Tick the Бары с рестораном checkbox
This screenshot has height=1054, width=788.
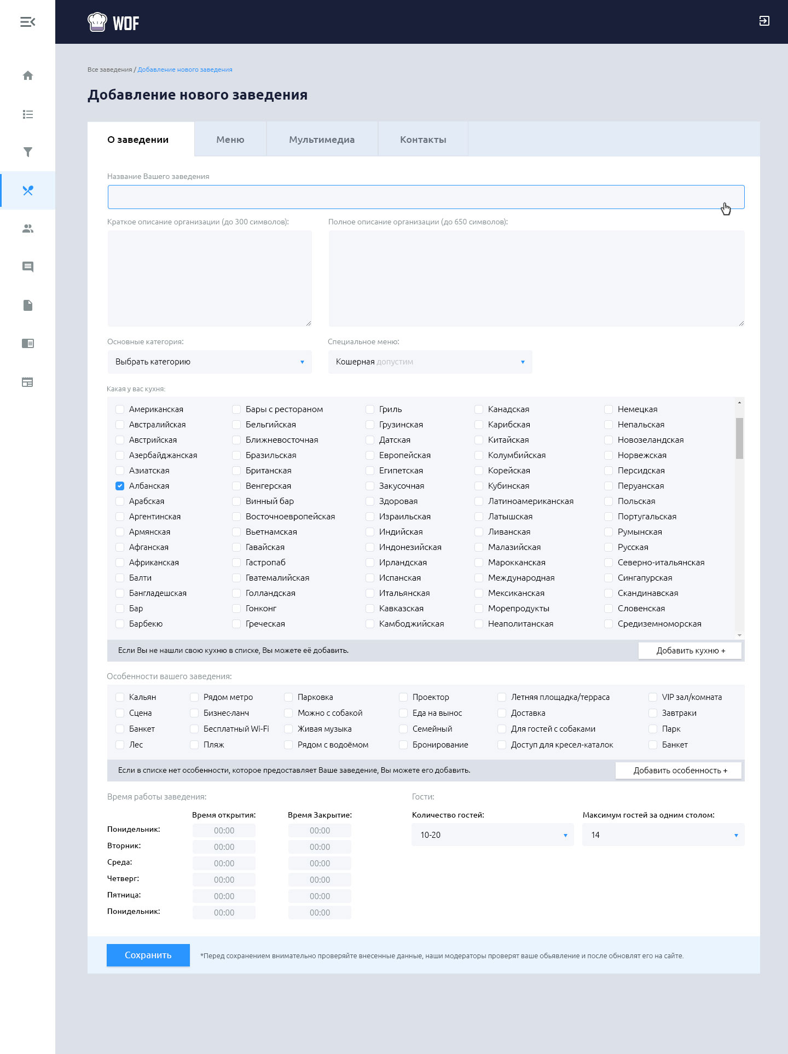236,409
